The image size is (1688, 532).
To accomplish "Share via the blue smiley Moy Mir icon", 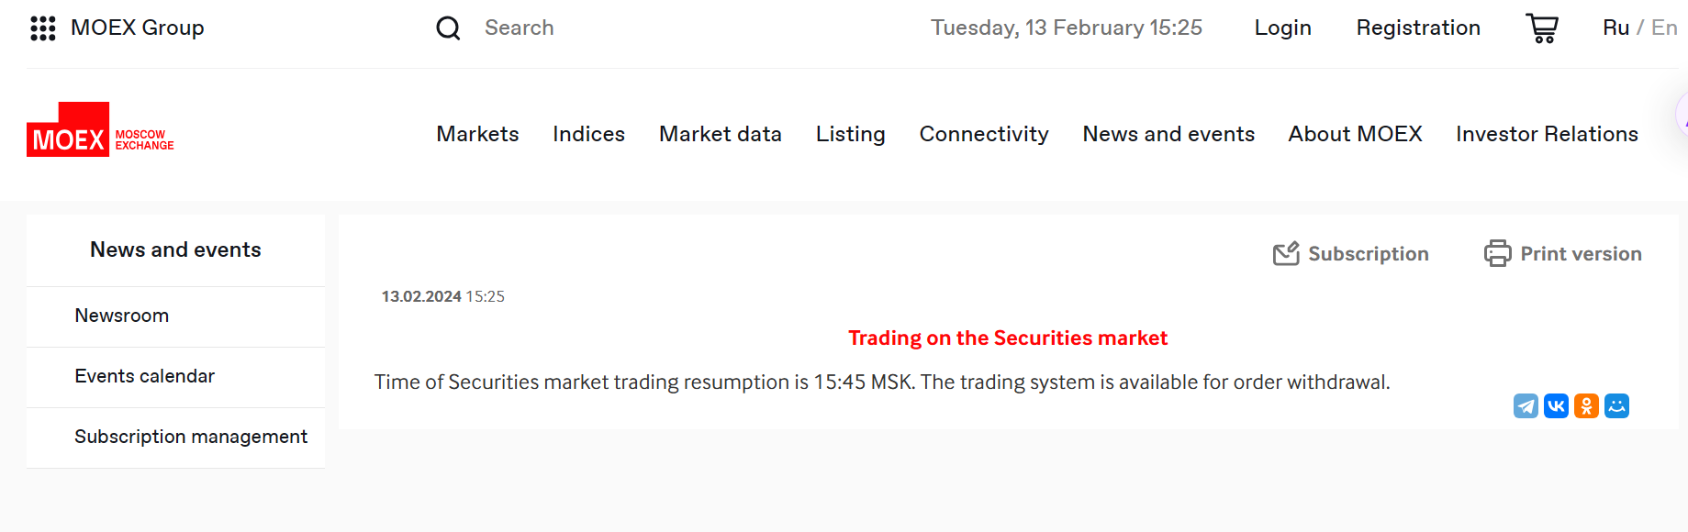I will [1616, 406].
